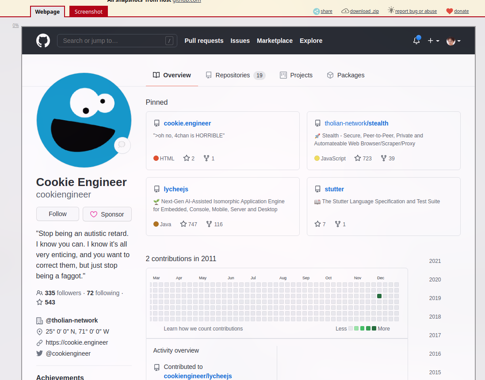Switch to the archive Screenshot tab

(88, 12)
